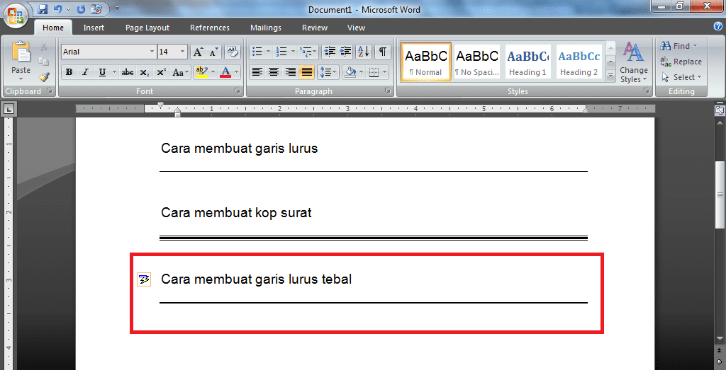Click the Paste clipboard icon

click(21, 52)
